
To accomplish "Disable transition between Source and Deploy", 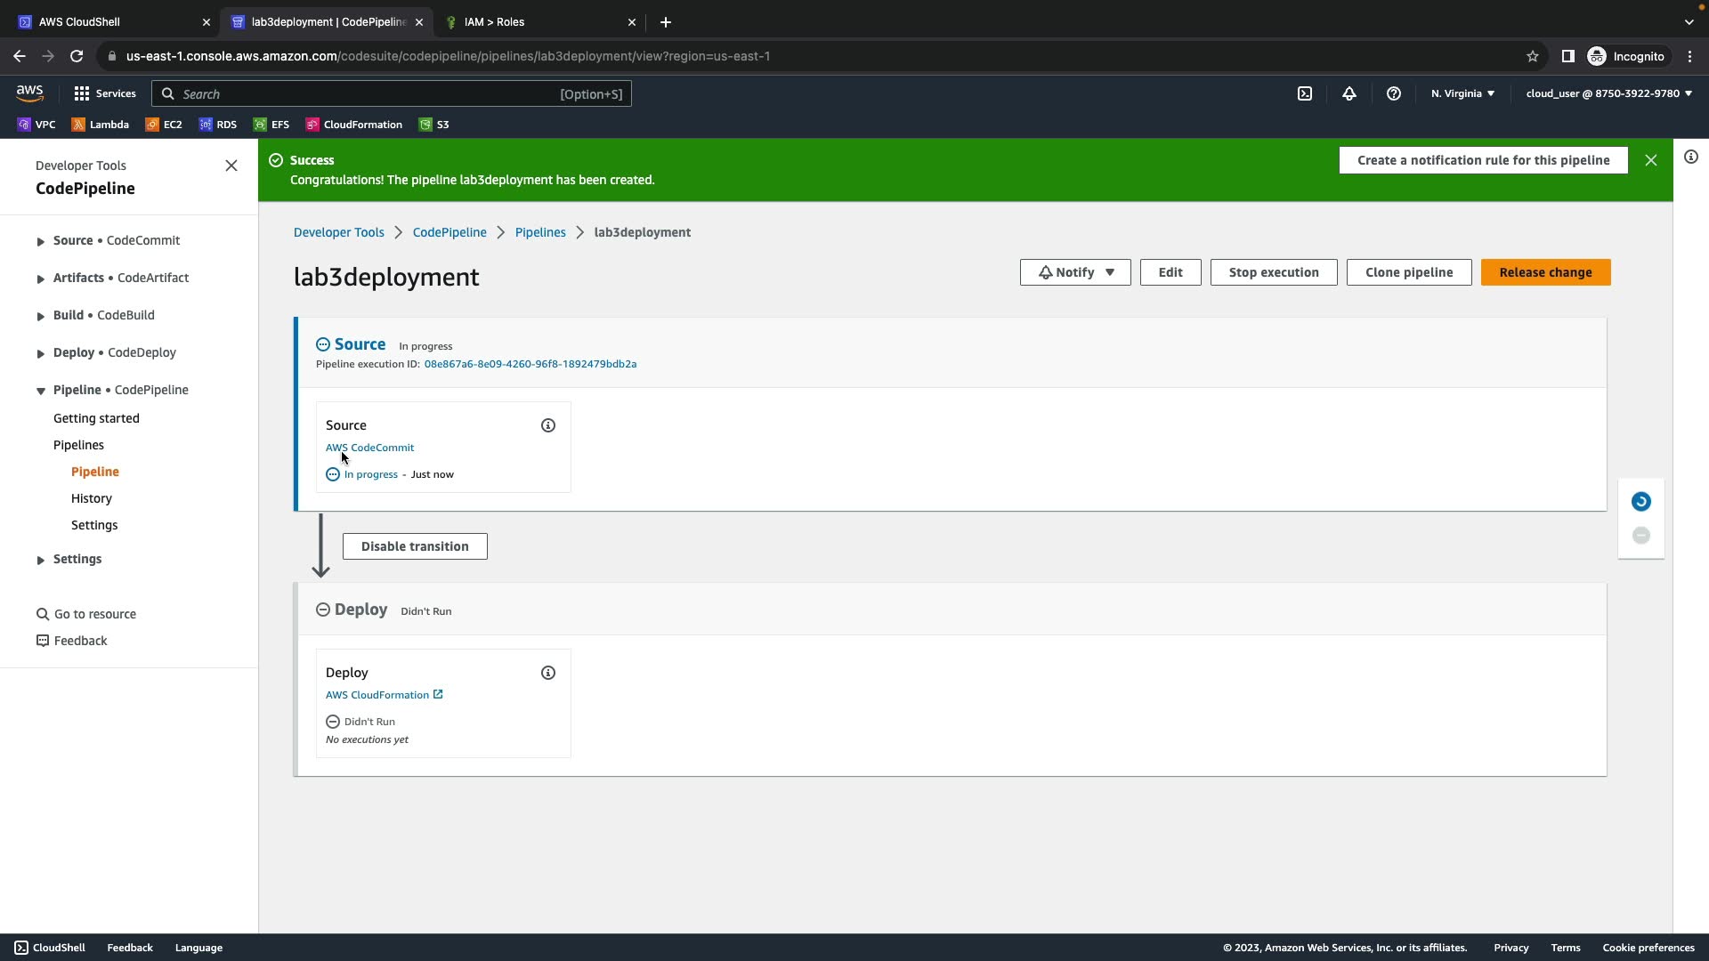I will [x=415, y=546].
